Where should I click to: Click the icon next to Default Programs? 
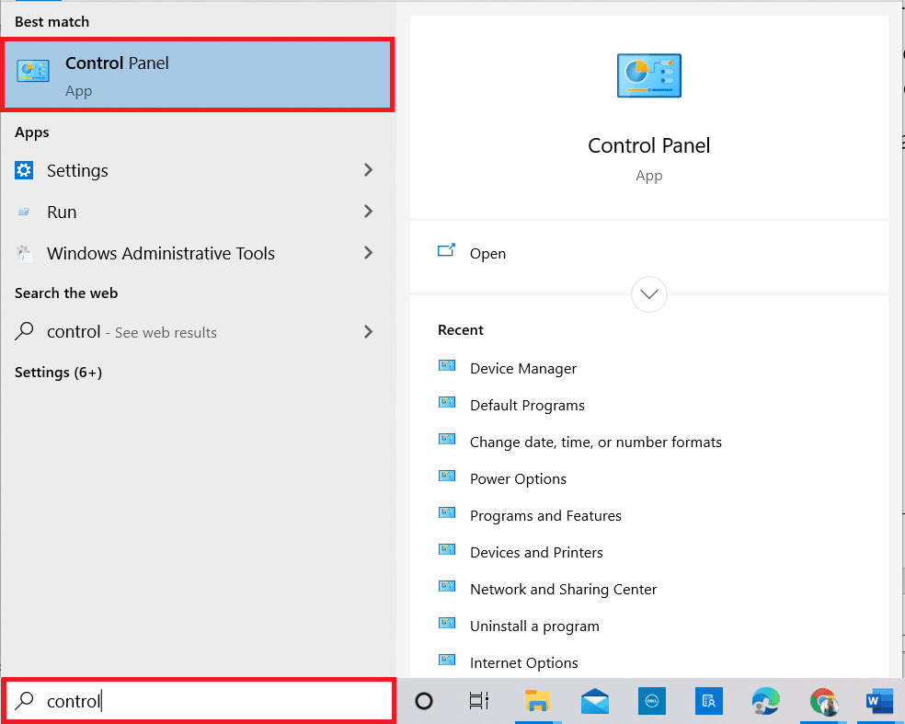(447, 402)
